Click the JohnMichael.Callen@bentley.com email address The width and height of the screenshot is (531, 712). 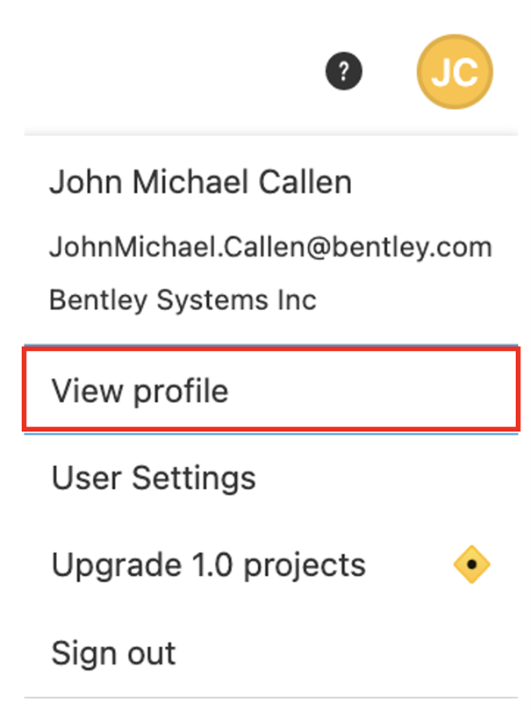point(269,247)
